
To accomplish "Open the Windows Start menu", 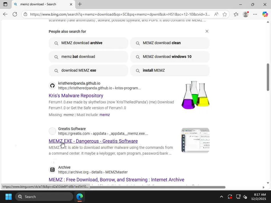I will (x=8, y=197).
